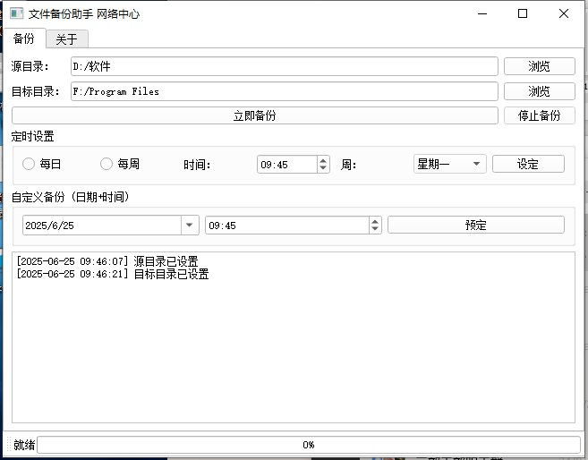Viewport: 588px width, 460px height.
Task: Click down arrow on 自定义备份 time spinner
Action: coord(375,230)
